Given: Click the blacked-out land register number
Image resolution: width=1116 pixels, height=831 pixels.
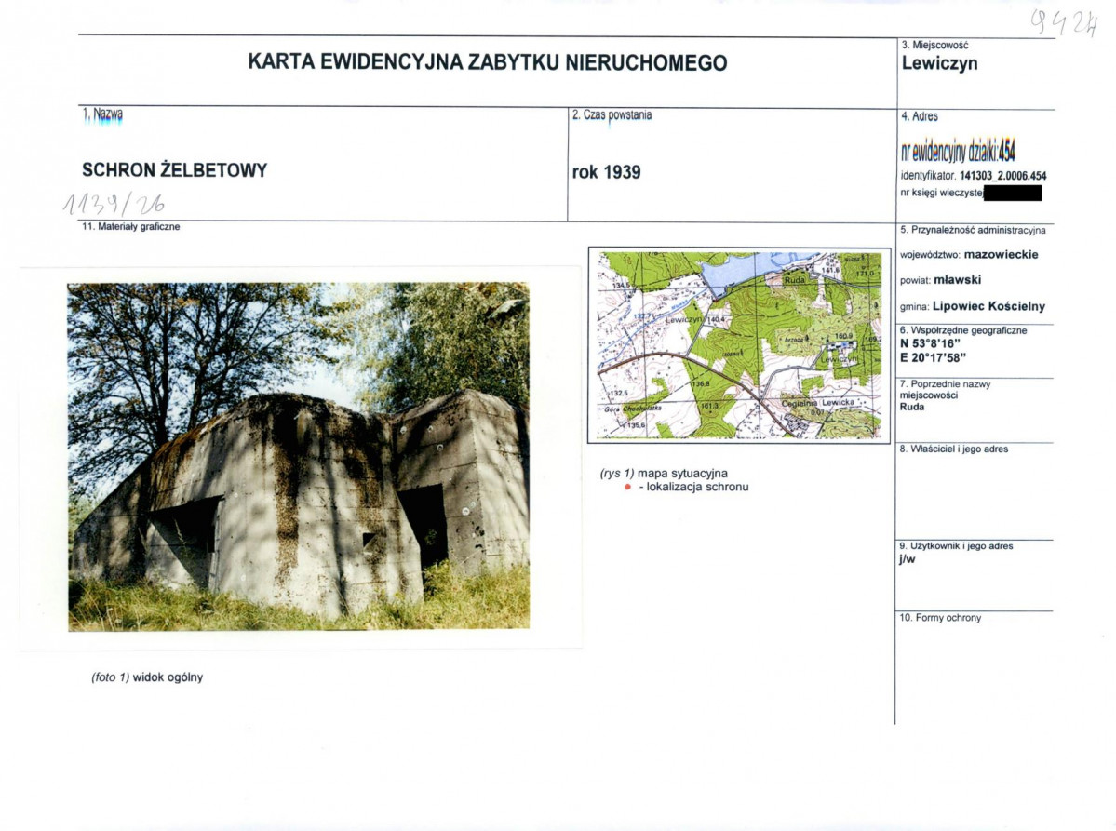Looking at the screenshot, I should 1012,193.
